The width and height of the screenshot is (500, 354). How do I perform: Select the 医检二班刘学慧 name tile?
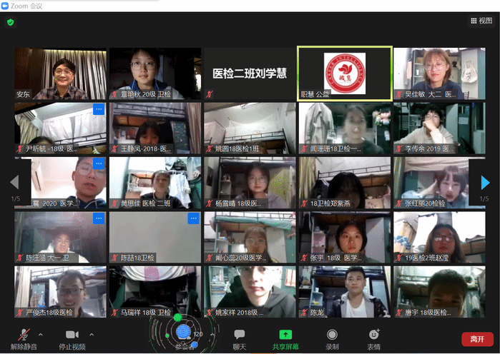point(250,74)
